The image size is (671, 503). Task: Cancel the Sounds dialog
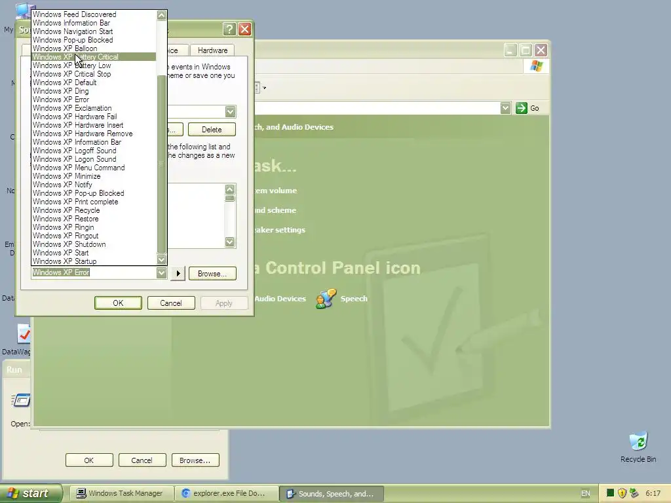(x=171, y=303)
